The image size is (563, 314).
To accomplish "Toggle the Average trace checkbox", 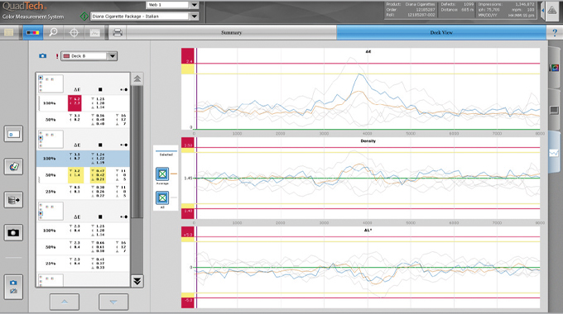I will tap(162, 174).
